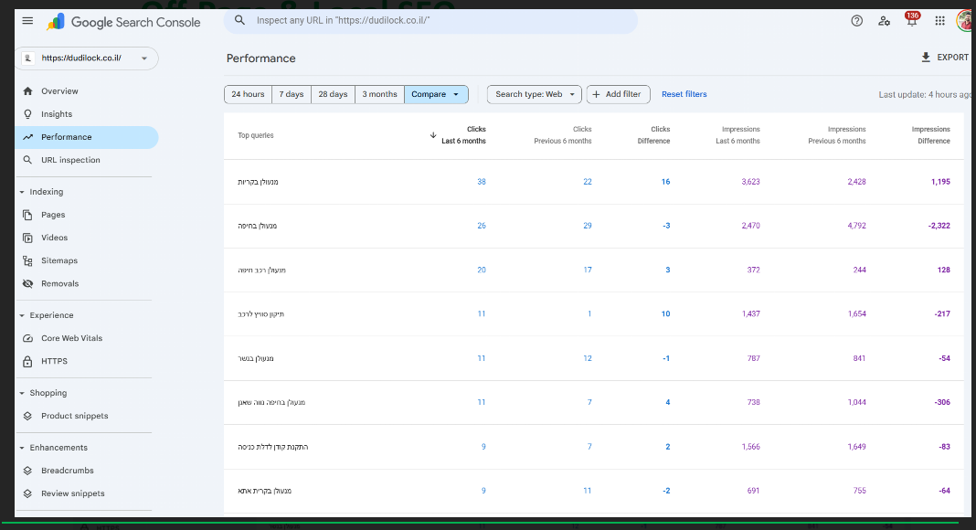Click the magnifier icon in search bar
The height and width of the screenshot is (530, 976).
pyautogui.click(x=240, y=20)
